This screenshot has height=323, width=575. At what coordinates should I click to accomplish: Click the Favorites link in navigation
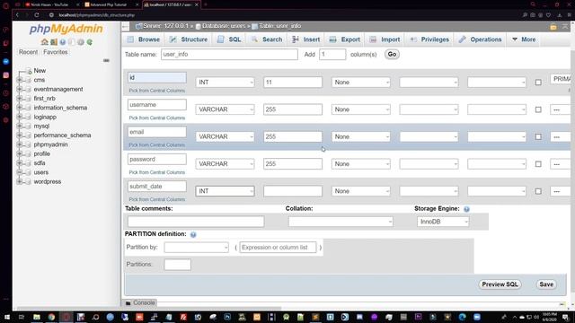[x=56, y=52]
